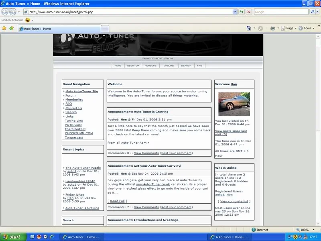This screenshot has width=321, height=241.
Task: Click the car avatar thumbnail image
Action: 234,104
